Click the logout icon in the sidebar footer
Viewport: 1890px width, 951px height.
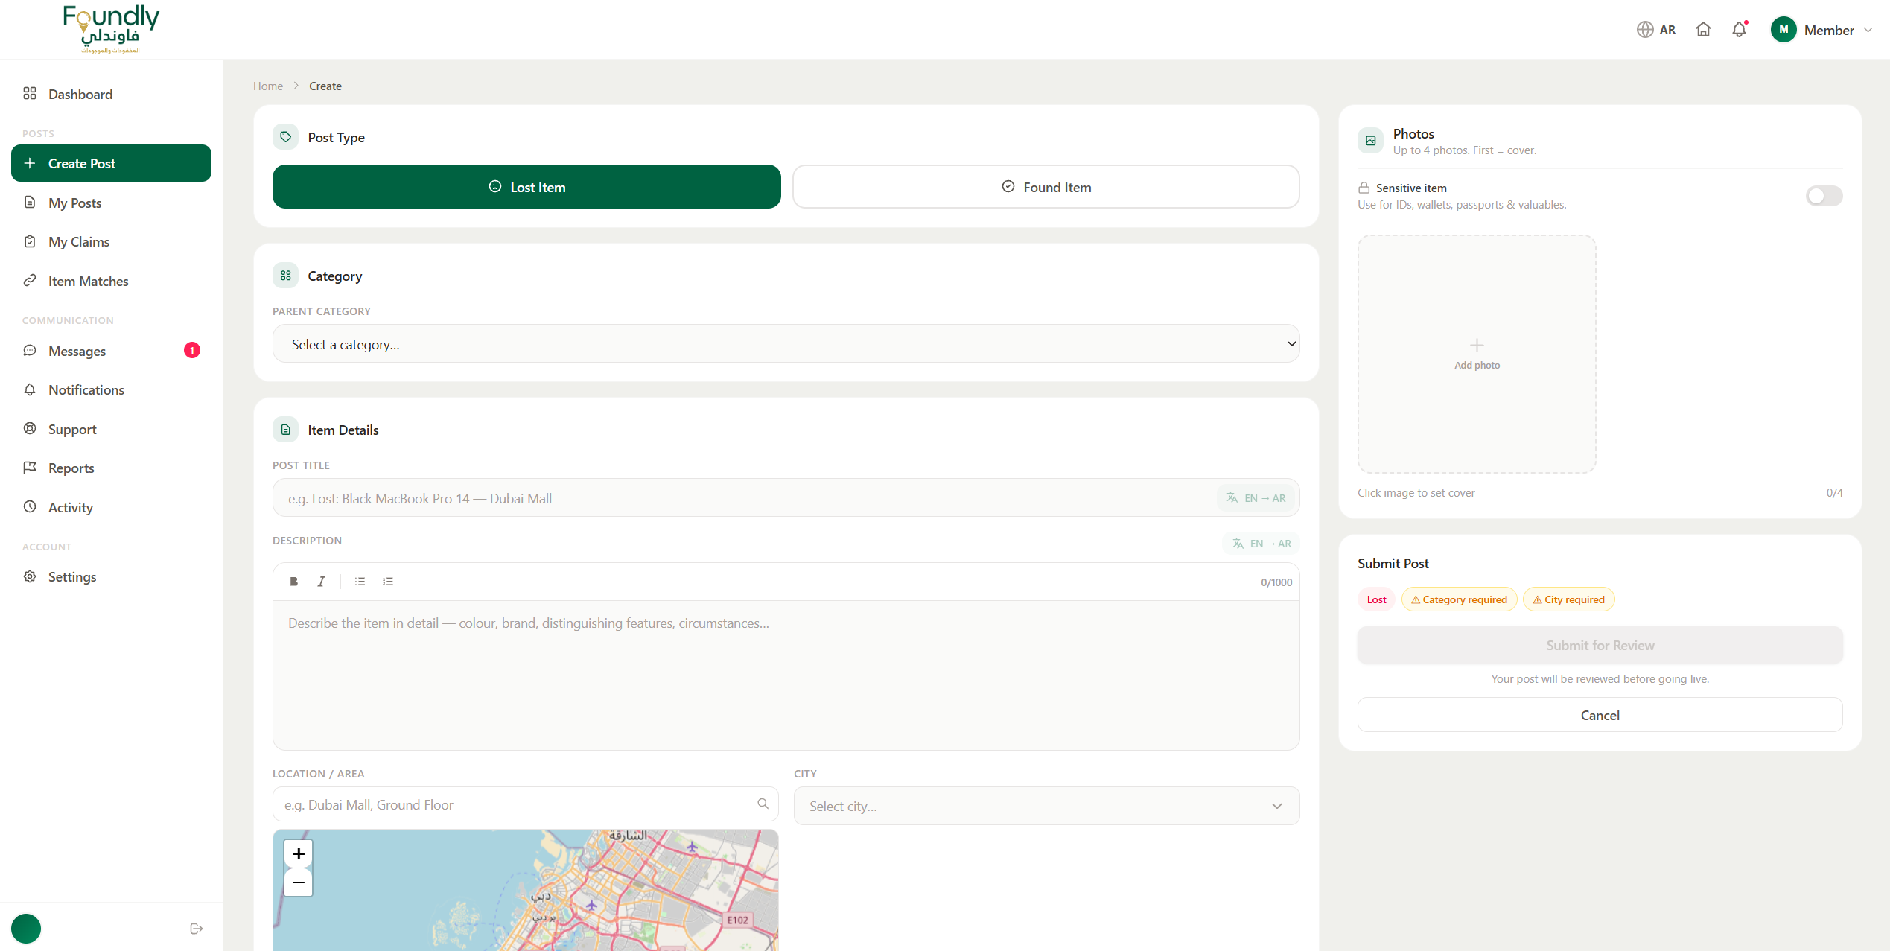click(x=197, y=929)
